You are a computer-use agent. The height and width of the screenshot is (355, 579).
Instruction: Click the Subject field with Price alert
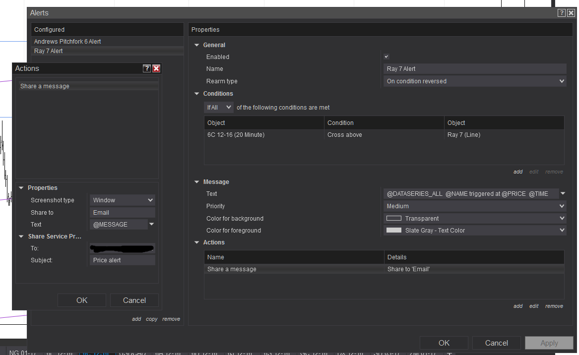click(122, 260)
